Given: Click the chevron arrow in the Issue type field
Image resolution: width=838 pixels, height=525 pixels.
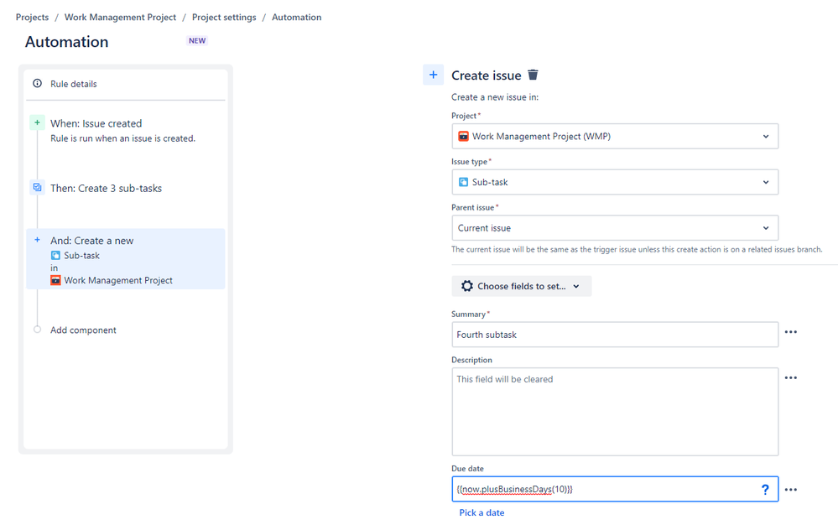Looking at the screenshot, I should [x=766, y=182].
